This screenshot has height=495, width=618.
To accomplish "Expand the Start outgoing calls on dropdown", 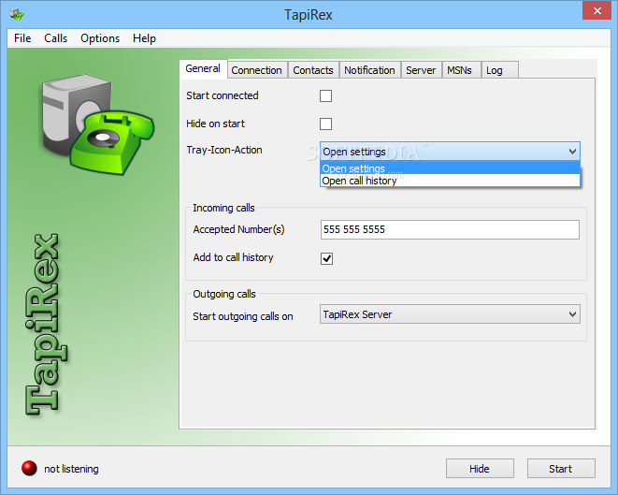I will pyautogui.click(x=450, y=314).
